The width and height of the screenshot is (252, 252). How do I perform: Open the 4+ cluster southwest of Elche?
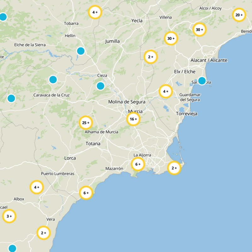click(165, 91)
